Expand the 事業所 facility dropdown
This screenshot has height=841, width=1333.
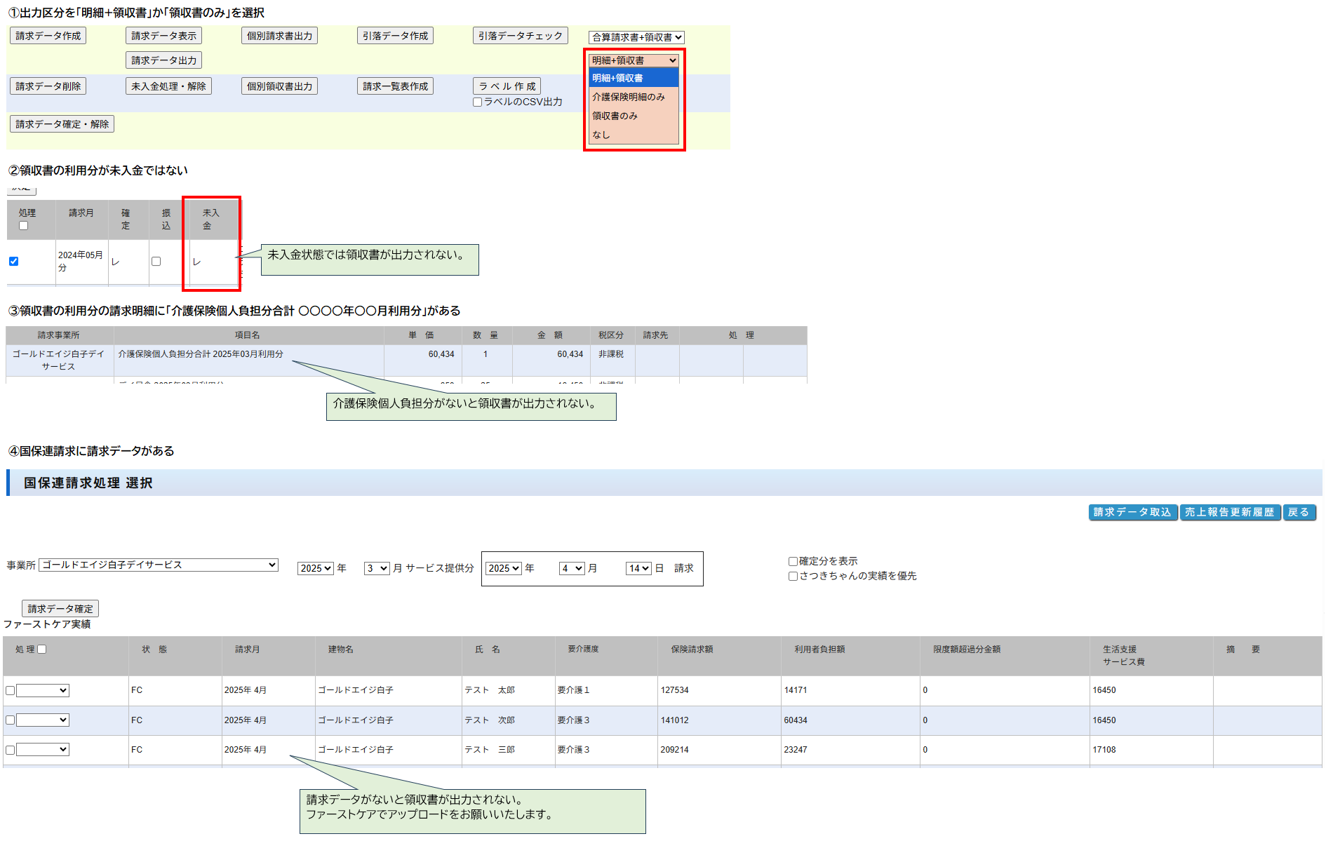pyautogui.click(x=159, y=565)
